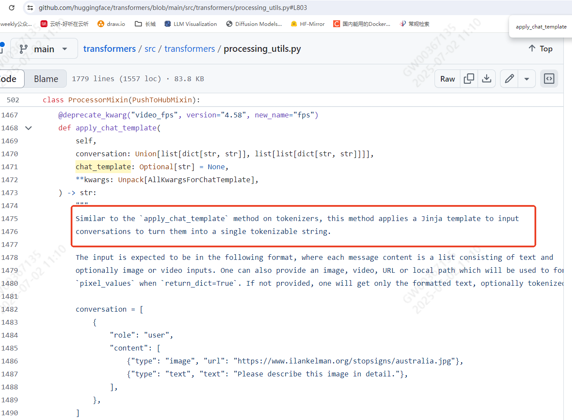Screen dimensions: 572x420
Task: Open the src/transformers folder breadcrumb
Action: pos(190,49)
